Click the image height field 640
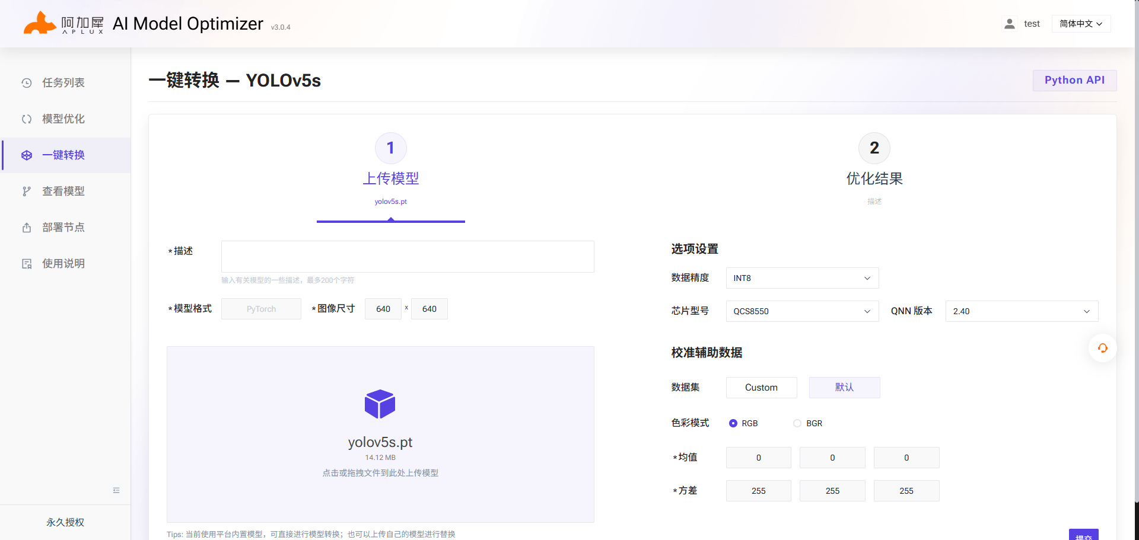Screen dimensions: 1139x540 point(429,309)
